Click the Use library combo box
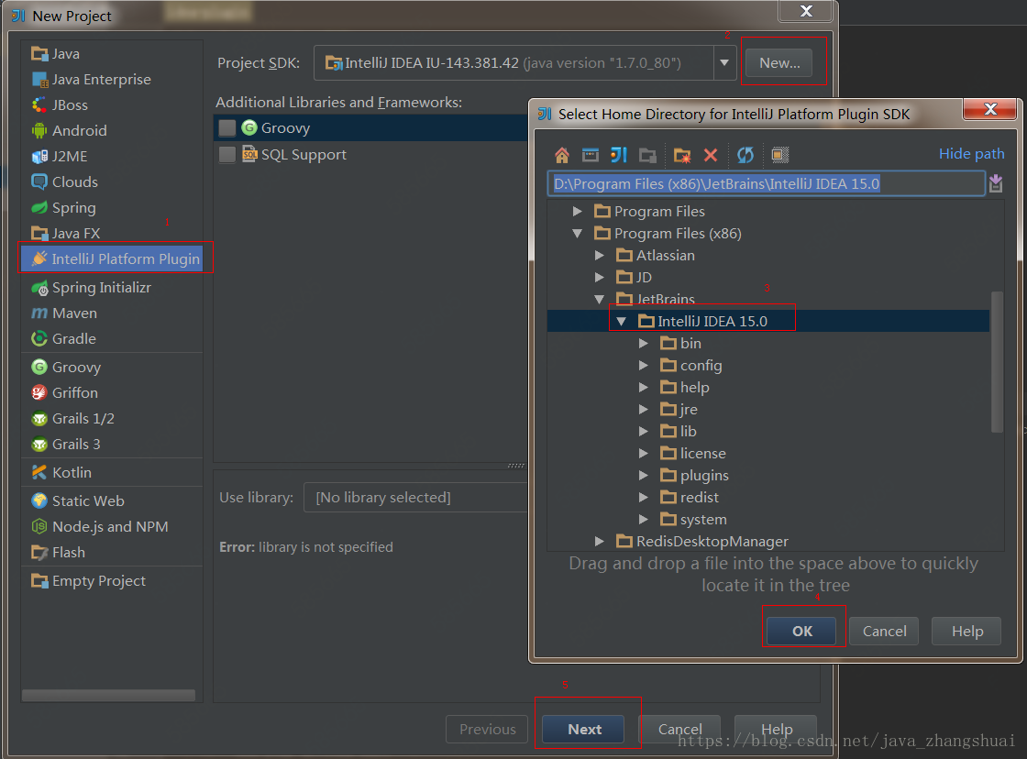1027x759 pixels. [415, 498]
